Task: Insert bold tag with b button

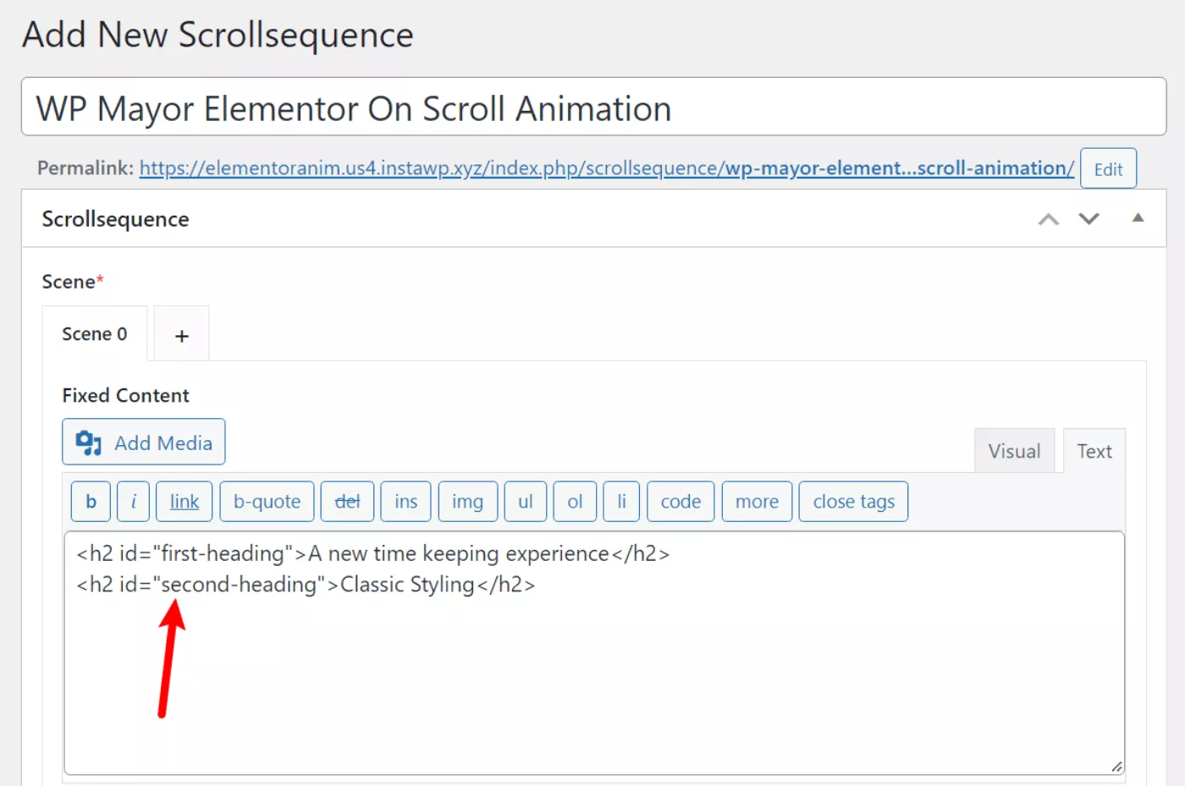Action: [x=91, y=502]
